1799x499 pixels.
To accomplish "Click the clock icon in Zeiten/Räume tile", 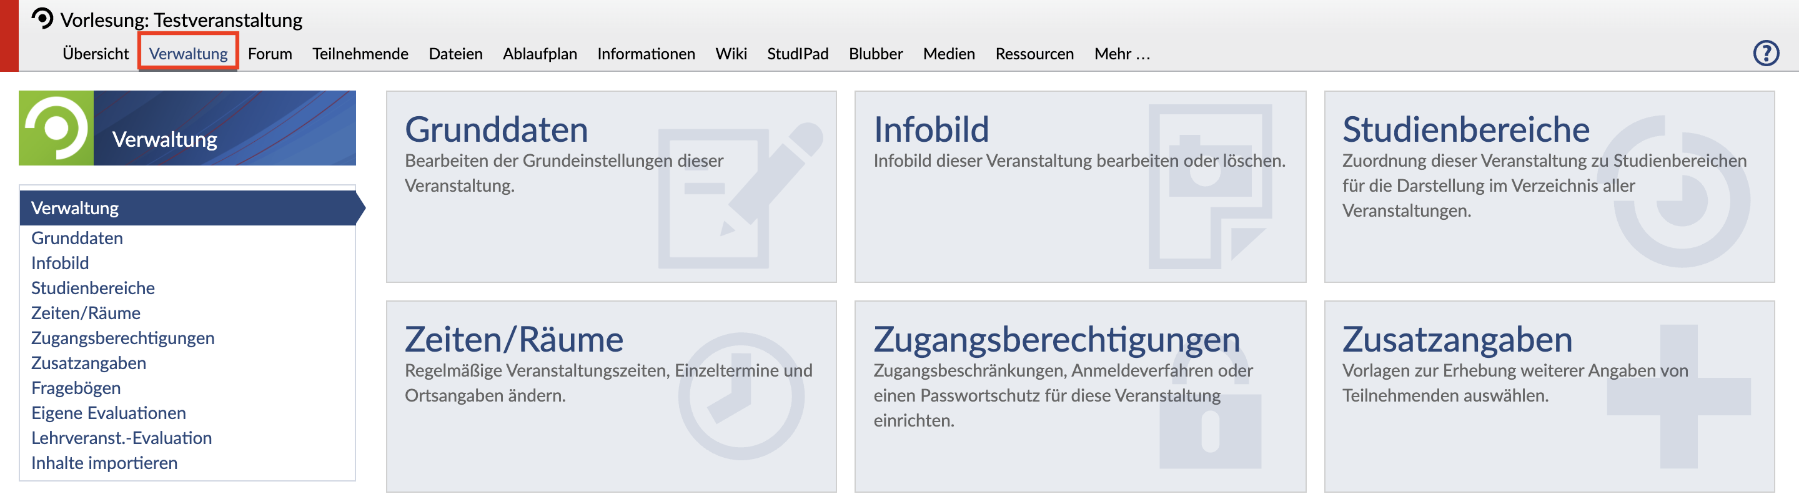I will pyautogui.click(x=740, y=397).
